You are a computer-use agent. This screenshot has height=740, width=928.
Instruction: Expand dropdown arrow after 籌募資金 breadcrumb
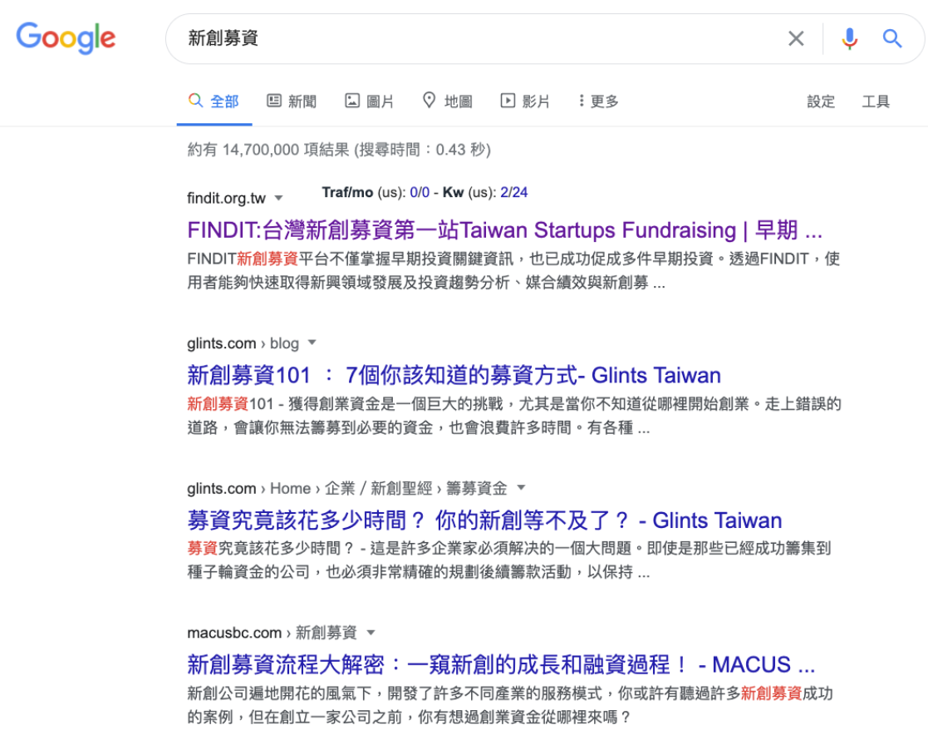(521, 487)
